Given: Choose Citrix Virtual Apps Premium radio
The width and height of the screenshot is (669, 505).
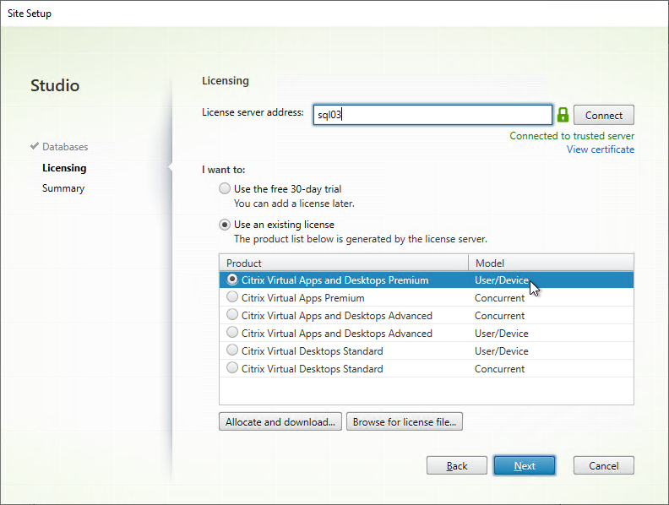Looking at the screenshot, I should point(232,297).
